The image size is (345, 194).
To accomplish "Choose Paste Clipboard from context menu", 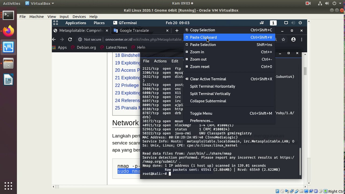I will (229, 37).
